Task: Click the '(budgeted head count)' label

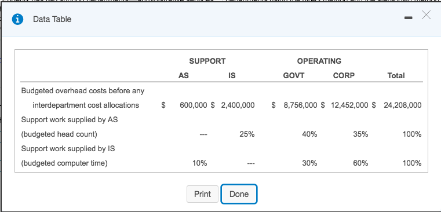Action: pyautogui.click(x=59, y=134)
